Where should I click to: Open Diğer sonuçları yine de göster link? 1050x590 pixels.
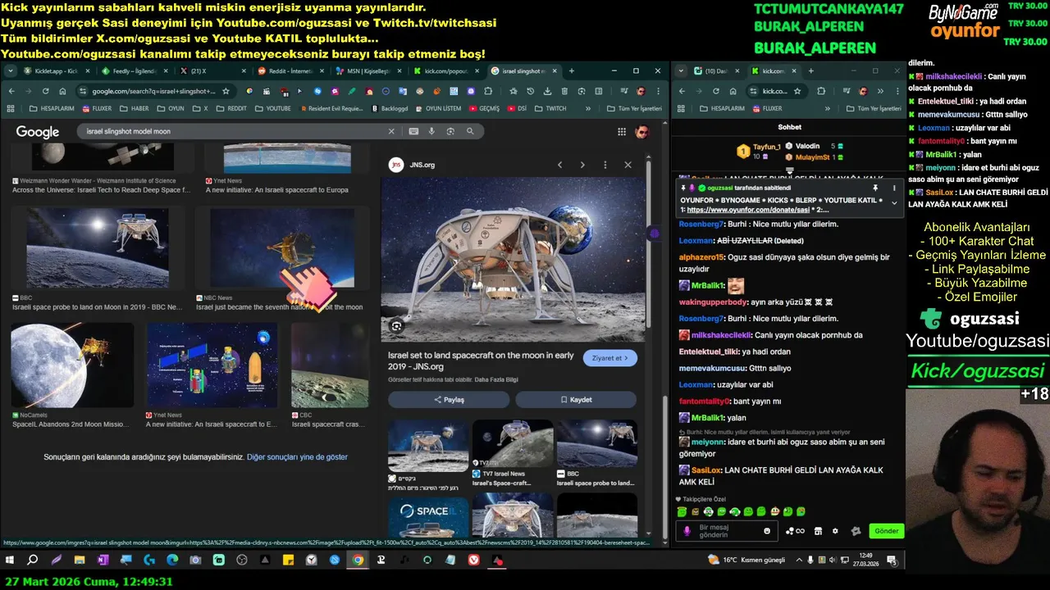pyautogui.click(x=297, y=457)
